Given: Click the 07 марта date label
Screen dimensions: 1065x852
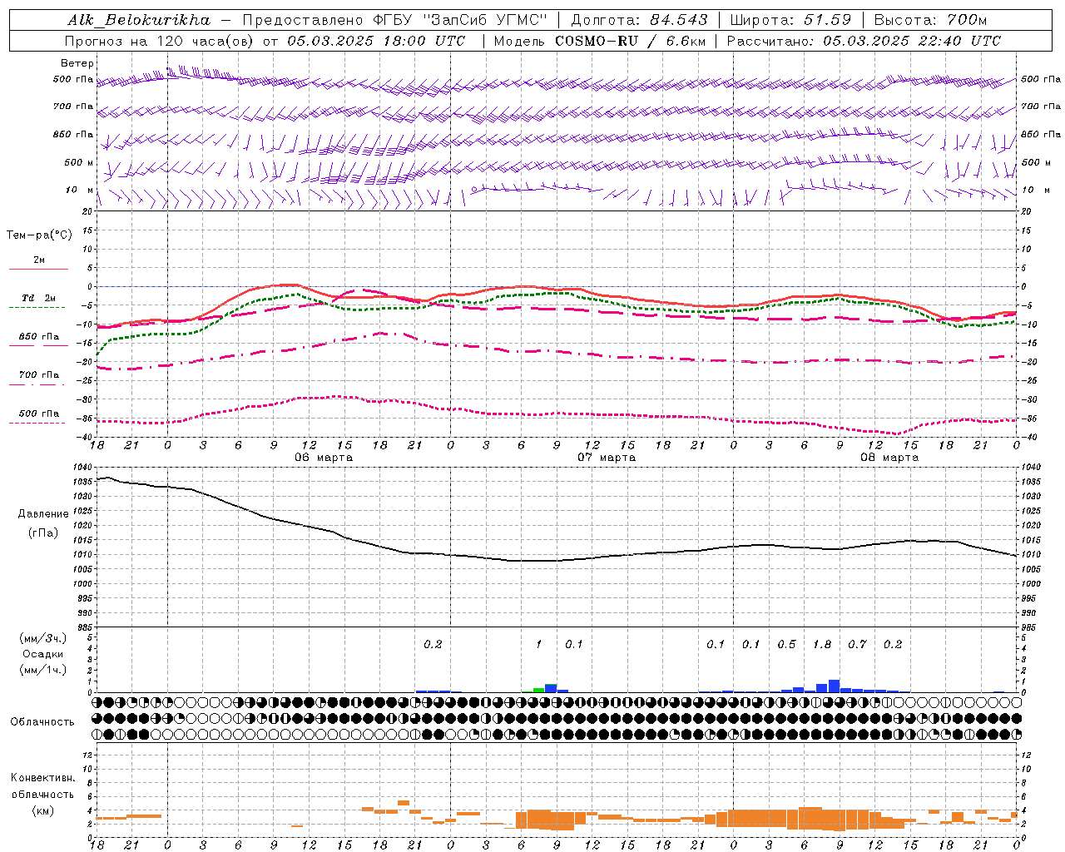Looking at the screenshot, I should coord(607,458).
